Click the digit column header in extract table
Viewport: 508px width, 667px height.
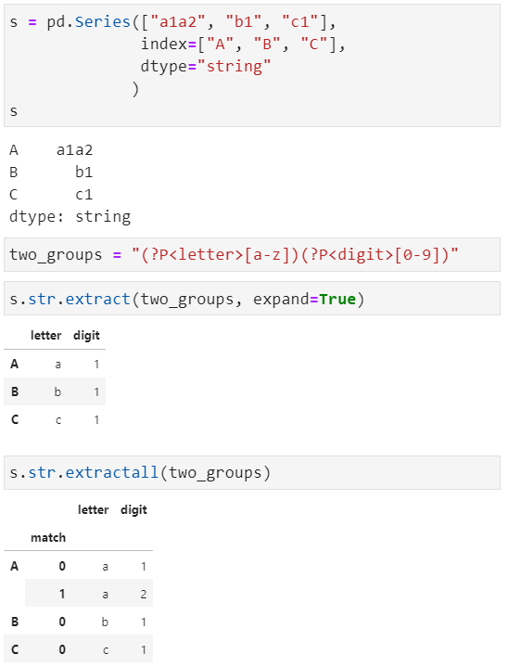[x=86, y=336]
